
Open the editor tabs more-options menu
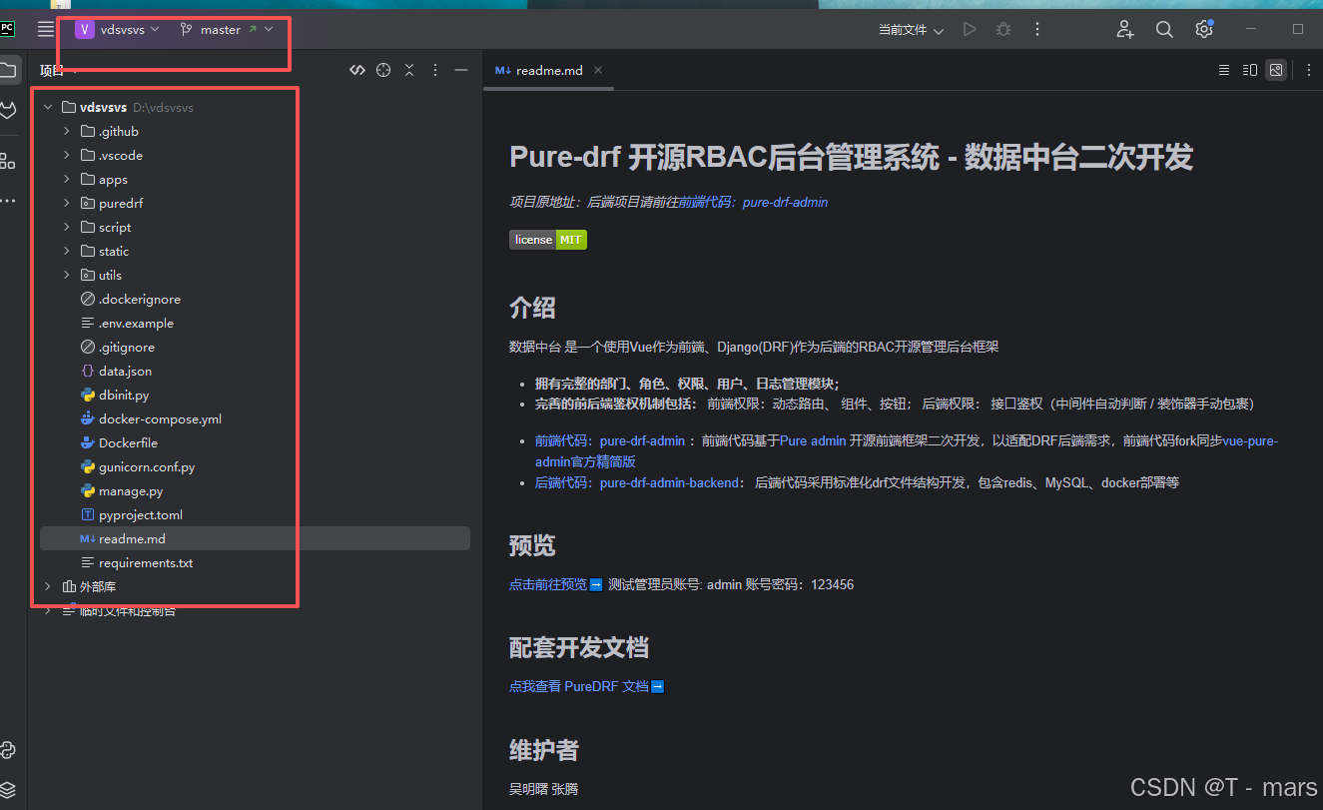pyautogui.click(x=1309, y=70)
